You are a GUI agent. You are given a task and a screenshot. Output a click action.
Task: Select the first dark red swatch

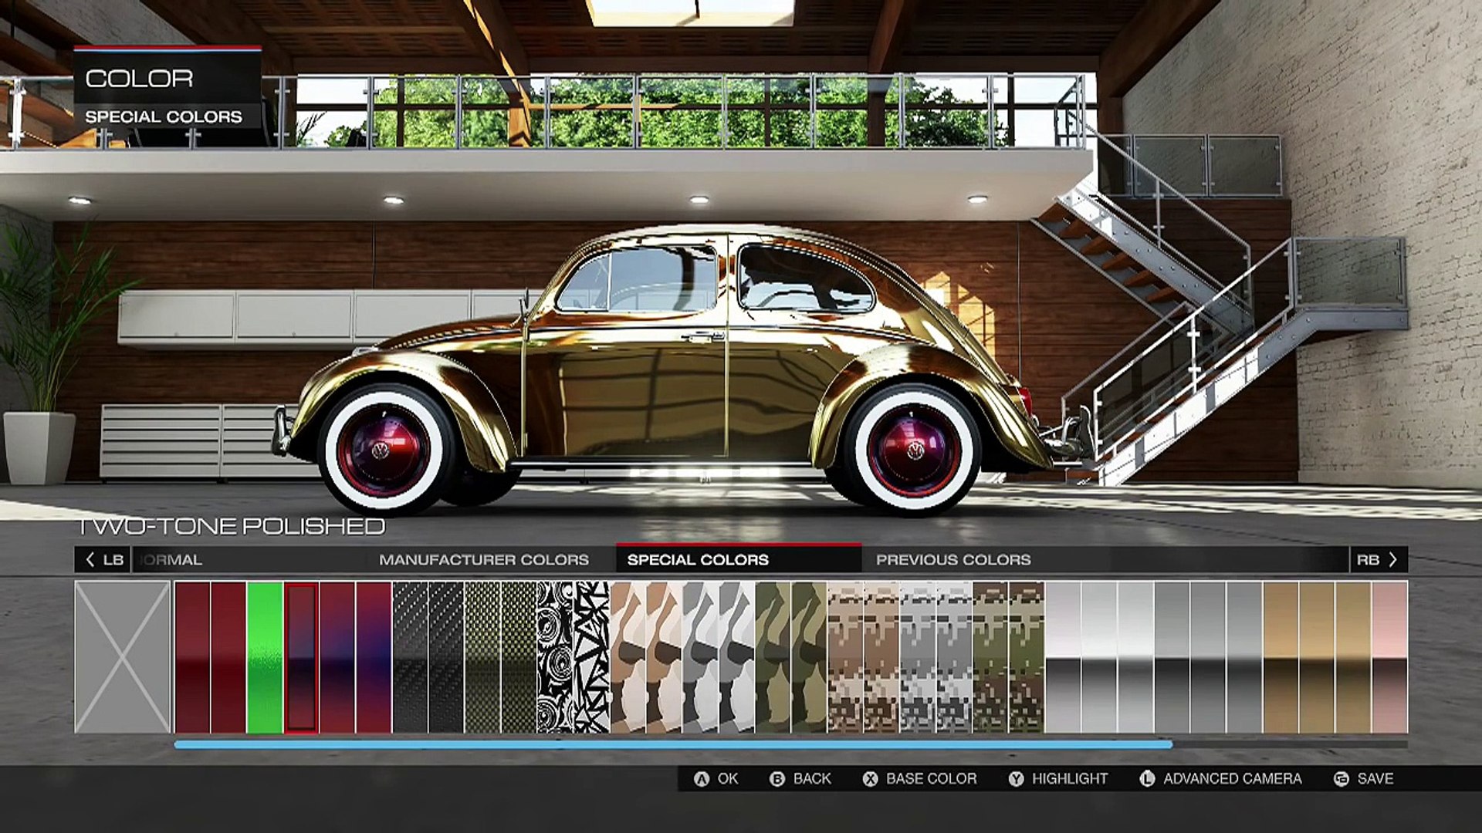192,657
